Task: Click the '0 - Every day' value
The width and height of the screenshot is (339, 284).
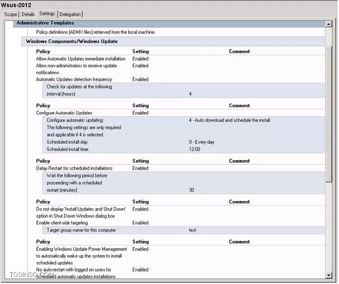Action: click(x=202, y=142)
